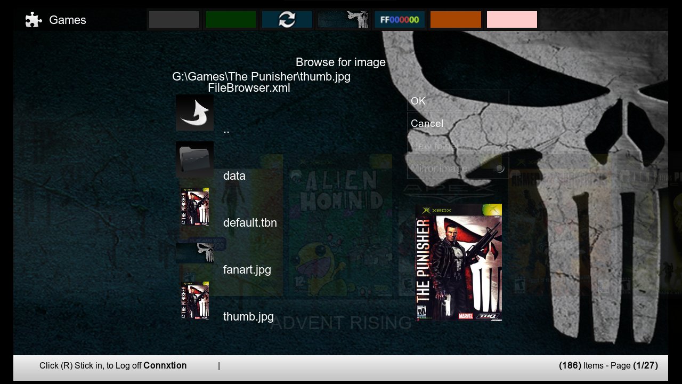
Task: Click the Punisher skull fanart swatch
Action: (x=343, y=20)
